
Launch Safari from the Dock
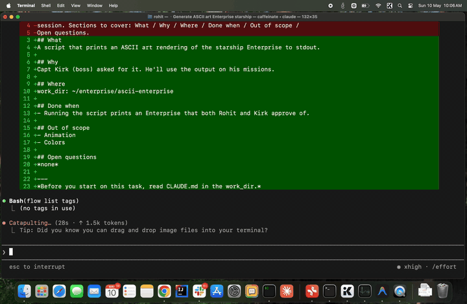(59, 291)
